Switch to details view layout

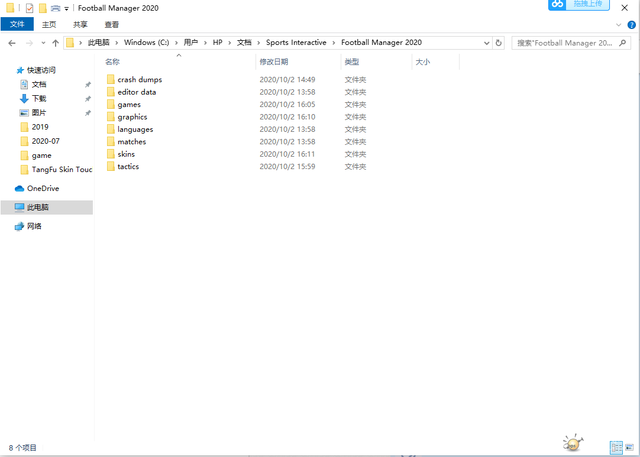click(616, 448)
